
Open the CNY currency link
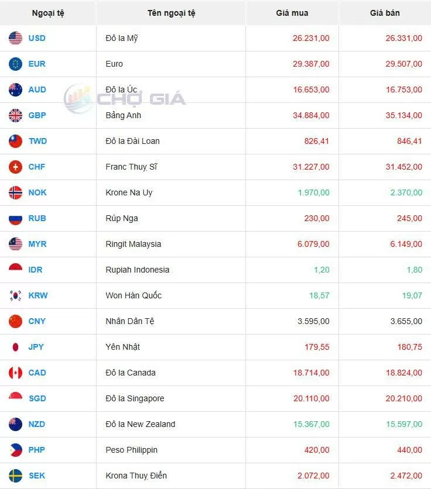click(x=36, y=321)
